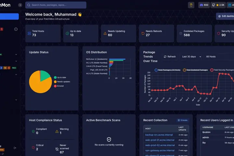Click the orange 14 badge in sidebar

point(5,68)
